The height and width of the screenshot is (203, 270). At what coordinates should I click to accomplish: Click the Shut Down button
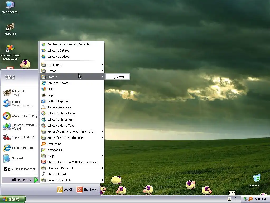pyautogui.click(x=87, y=190)
